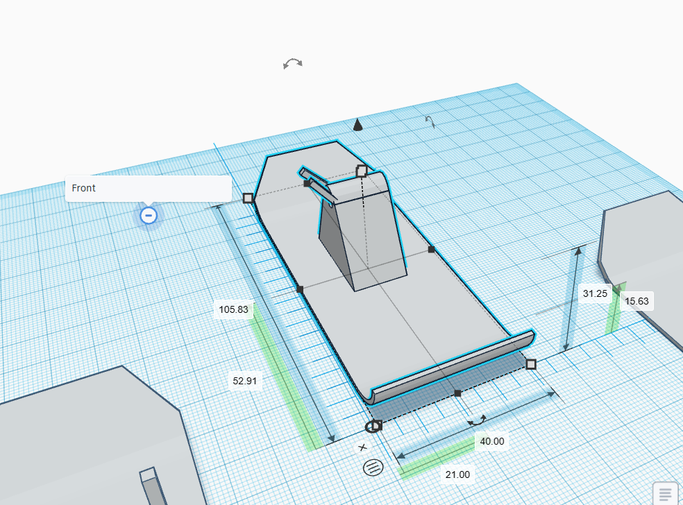Edit the 40.00 width dimension
Screen dimensions: 683x505
click(x=491, y=441)
